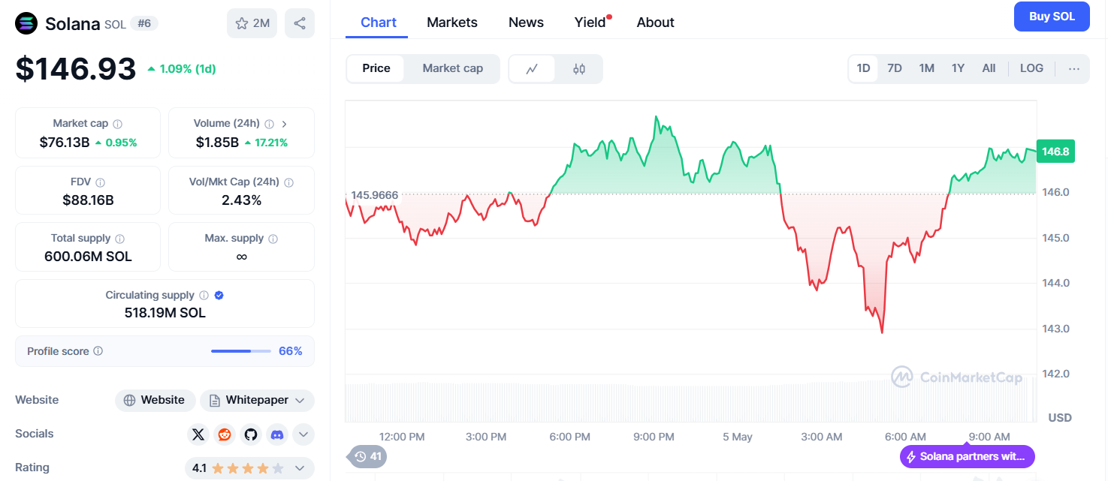Expand more Socials links
1108x481 pixels.
303,434
